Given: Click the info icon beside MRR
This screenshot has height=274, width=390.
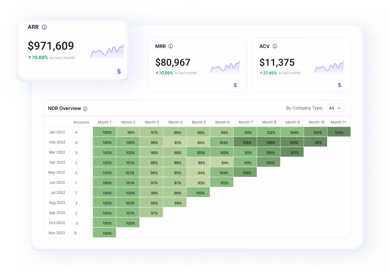Looking at the screenshot, I should (171, 46).
